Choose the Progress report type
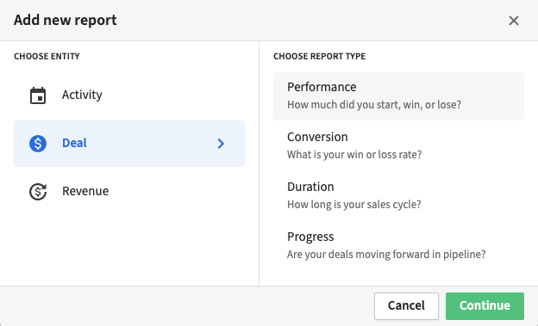 398,245
